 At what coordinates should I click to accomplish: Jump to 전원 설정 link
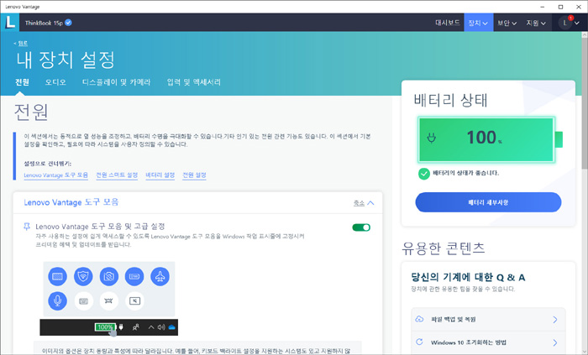194,175
